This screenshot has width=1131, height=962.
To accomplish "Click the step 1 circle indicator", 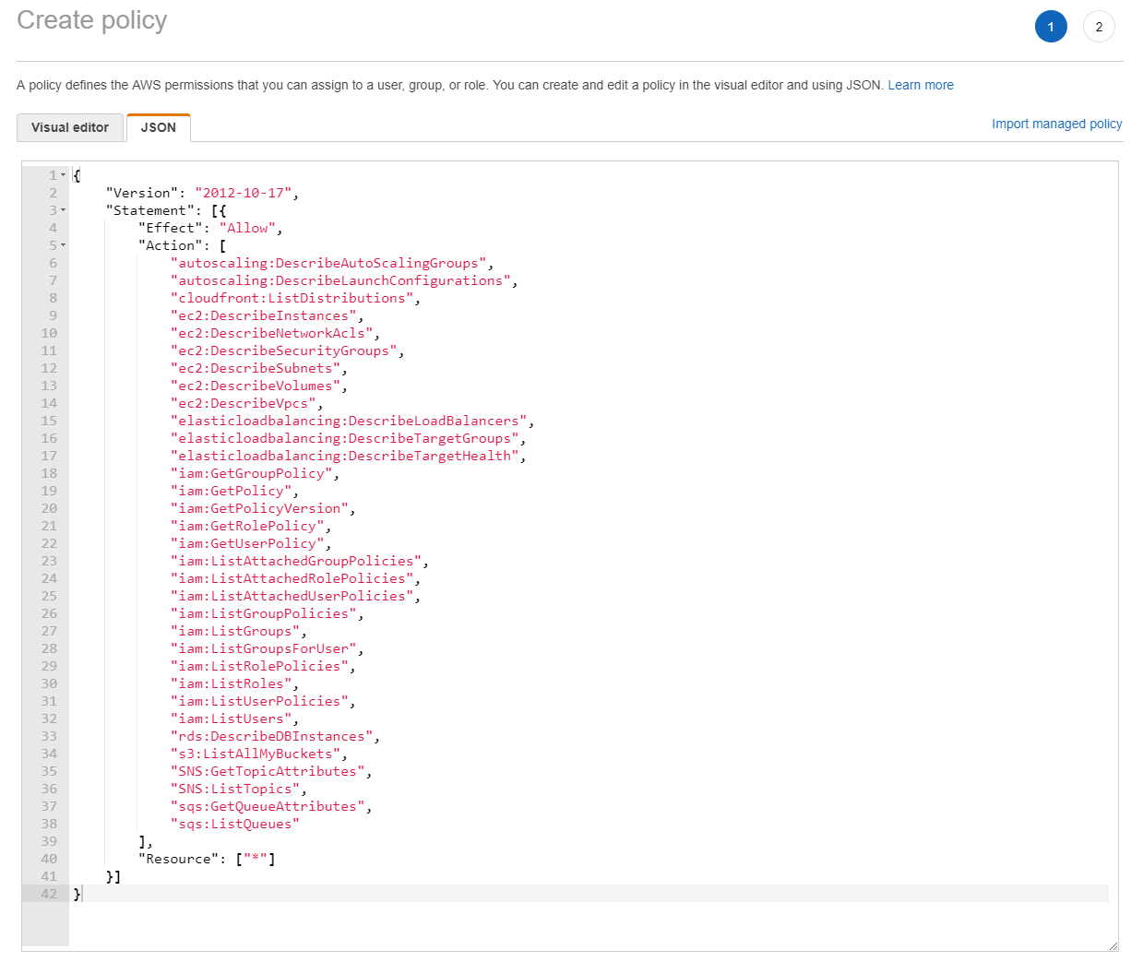I will (x=1050, y=27).
